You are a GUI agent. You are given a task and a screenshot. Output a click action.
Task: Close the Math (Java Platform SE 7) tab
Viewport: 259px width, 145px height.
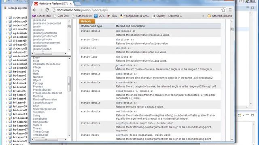point(71,4)
